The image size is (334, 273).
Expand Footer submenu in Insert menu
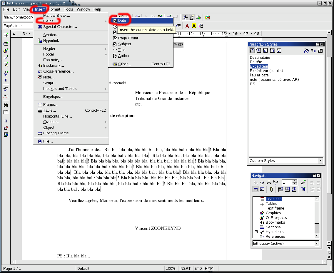click(106, 55)
